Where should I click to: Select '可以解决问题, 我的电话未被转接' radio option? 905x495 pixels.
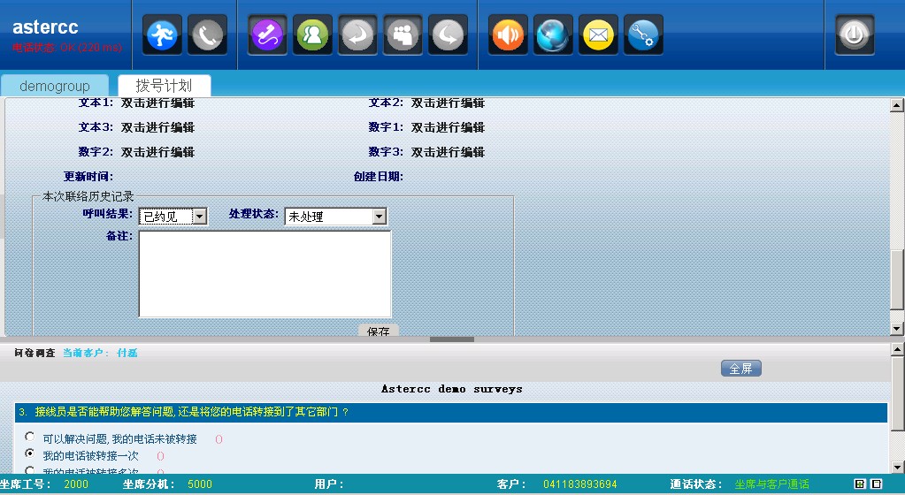point(31,438)
